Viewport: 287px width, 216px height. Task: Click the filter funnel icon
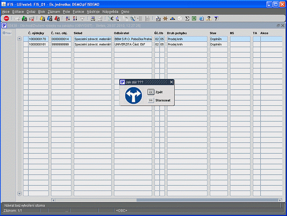click(82, 18)
